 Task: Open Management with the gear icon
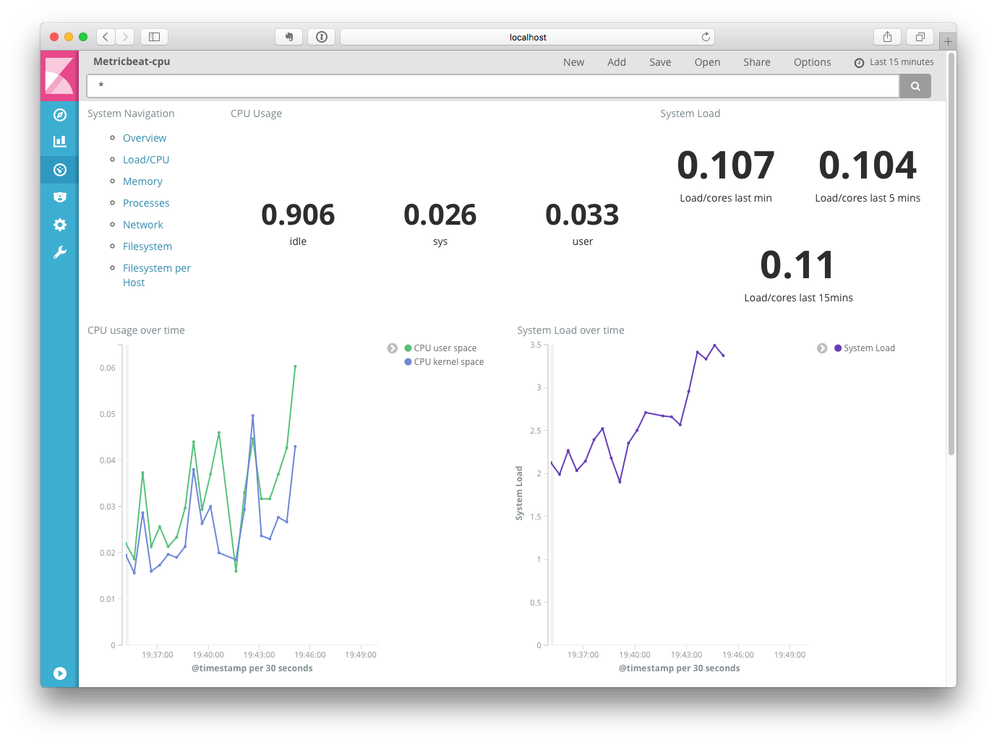point(59,224)
